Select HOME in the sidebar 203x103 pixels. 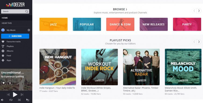coord(16,18)
